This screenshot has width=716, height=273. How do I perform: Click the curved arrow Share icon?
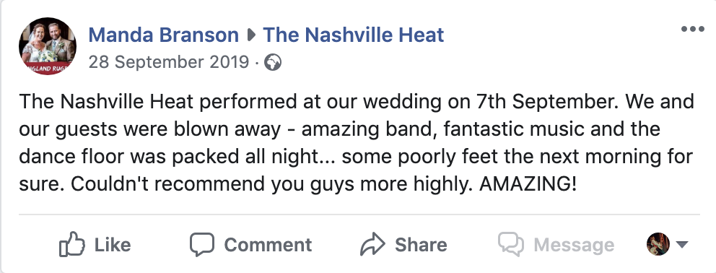coord(372,244)
